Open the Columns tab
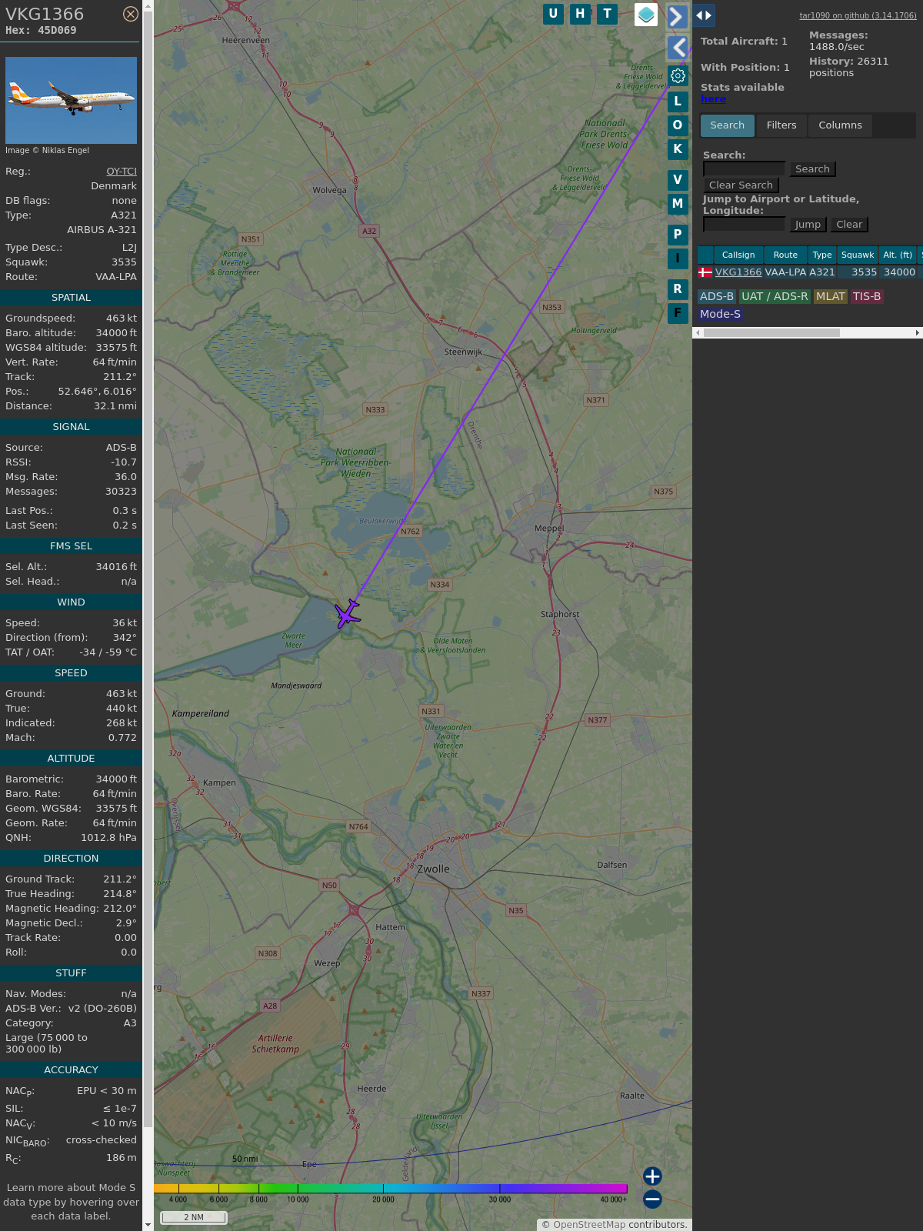The image size is (923, 1231). (840, 125)
